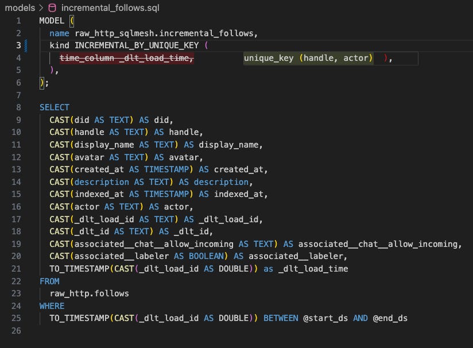The width and height of the screenshot is (473, 348).
Task: Click 'display_name' alias on line 11
Action: (x=228, y=145)
